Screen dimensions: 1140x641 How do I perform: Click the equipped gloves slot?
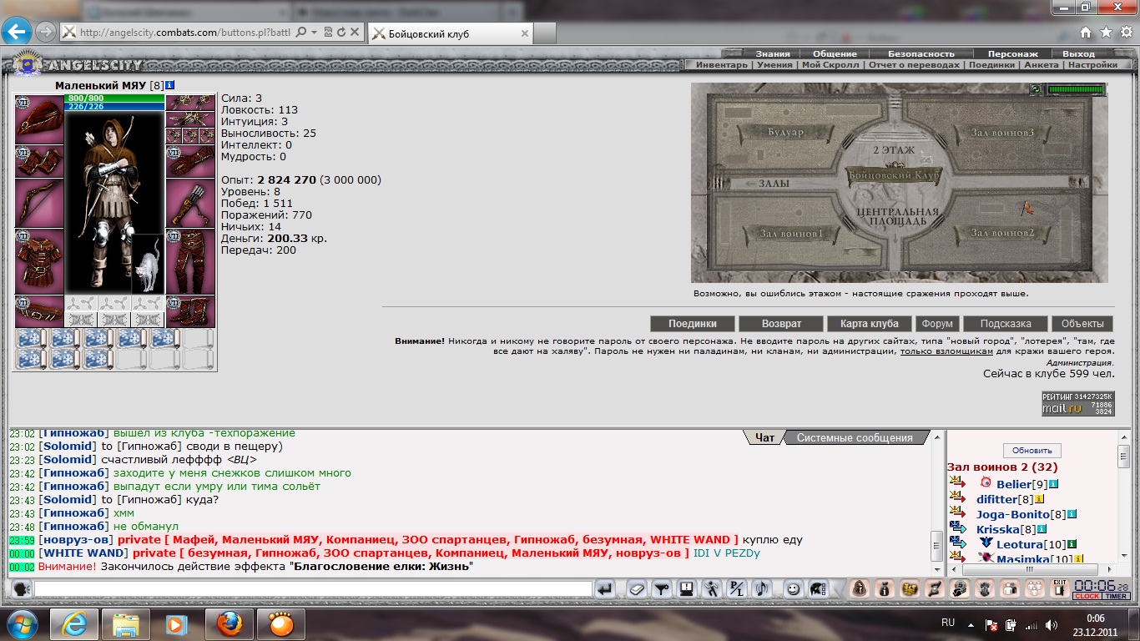pyautogui.click(x=190, y=161)
